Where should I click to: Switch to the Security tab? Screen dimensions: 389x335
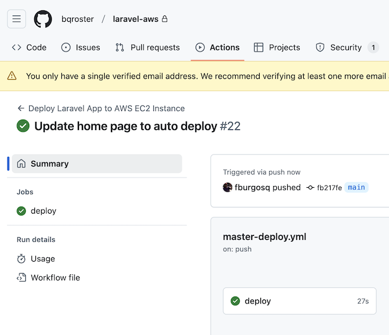[x=347, y=48]
